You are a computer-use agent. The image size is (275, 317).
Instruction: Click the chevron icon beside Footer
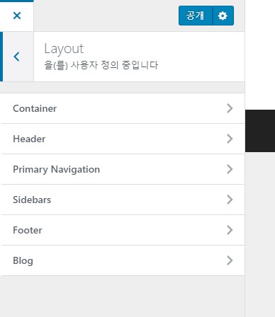(x=230, y=230)
